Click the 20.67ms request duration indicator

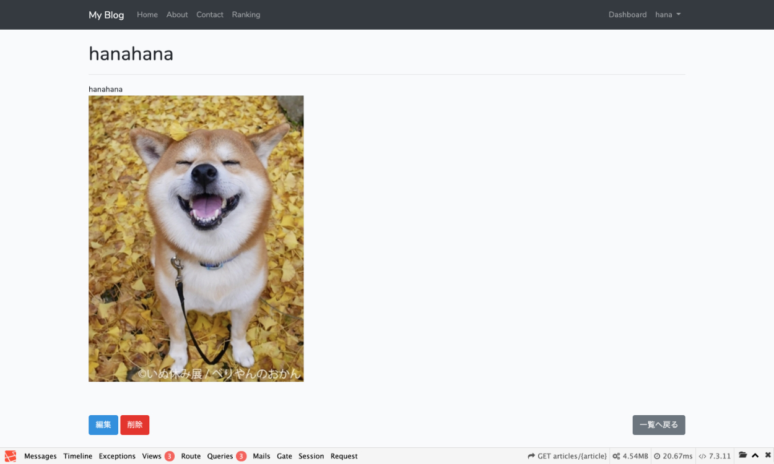tap(673, 456)
